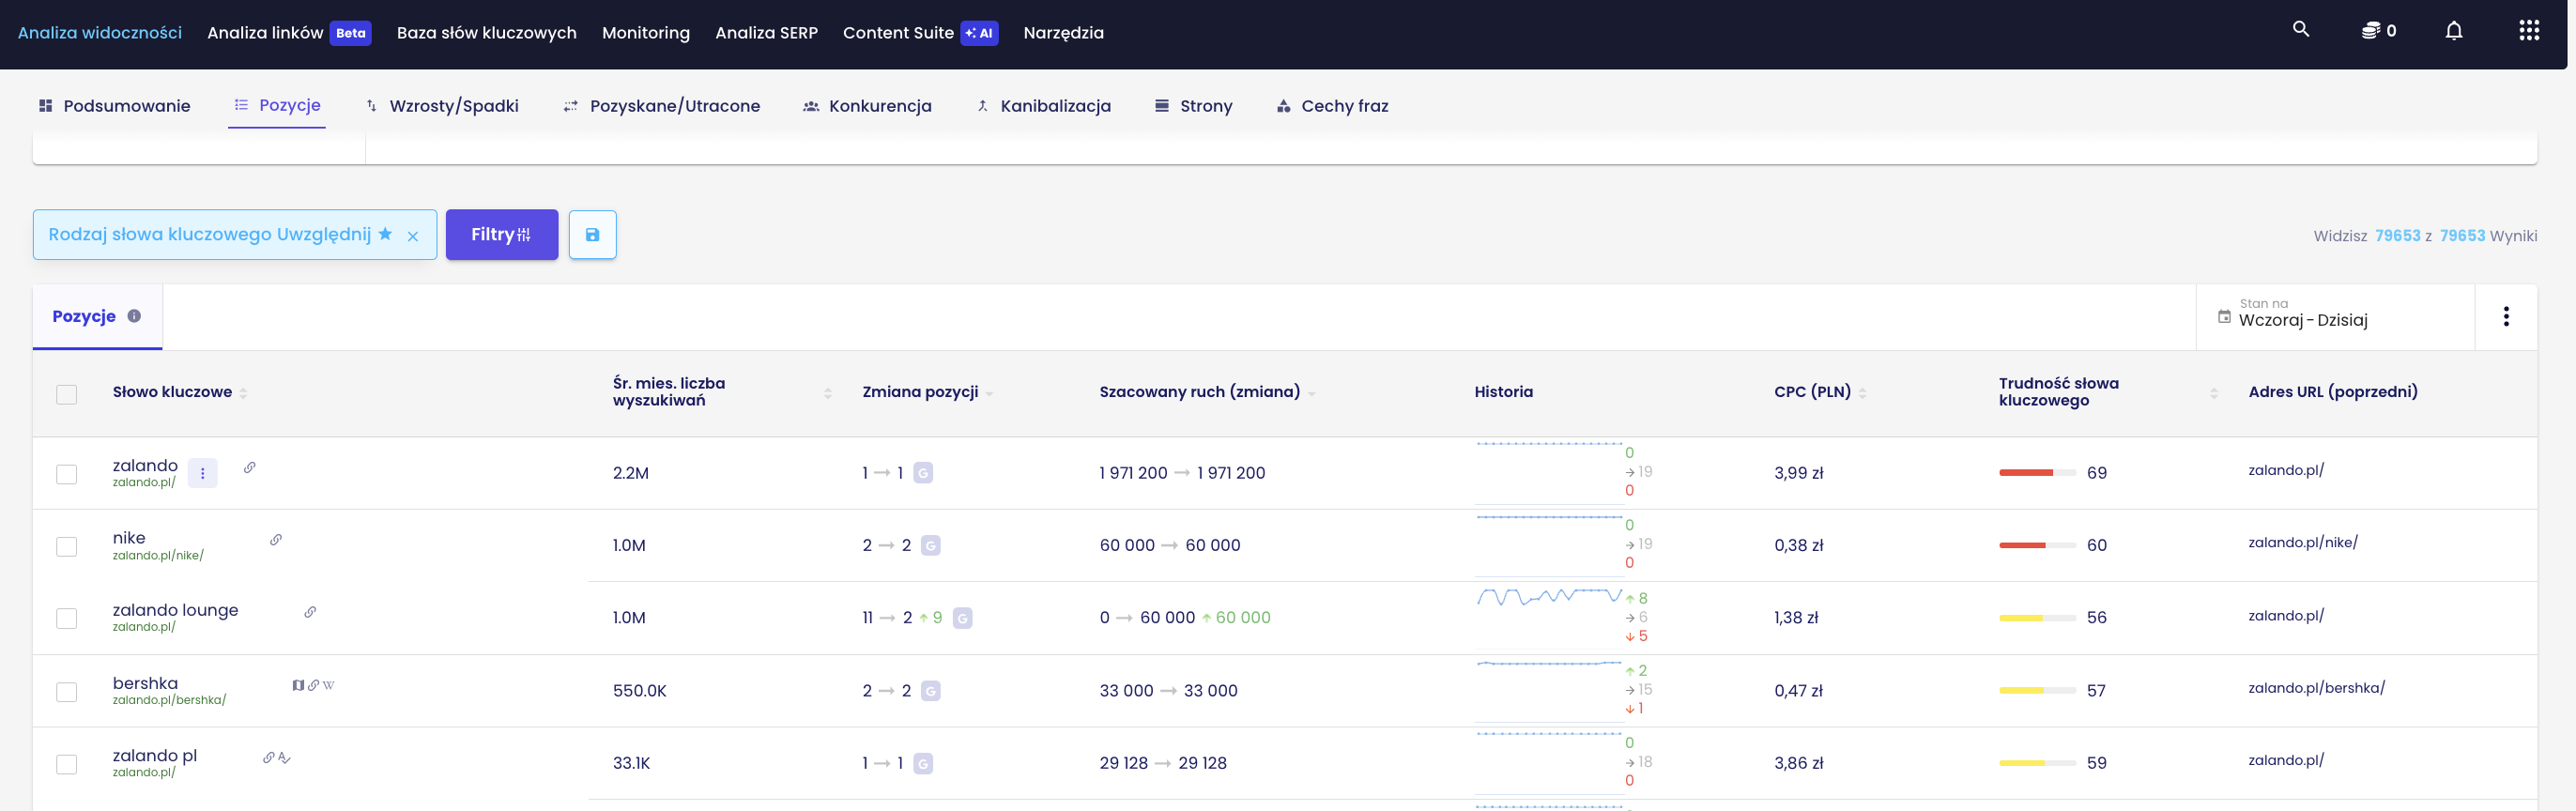Switch to Cechy fraz tab
Viewport: 2576px width, 811px height.
[1332, 106]
